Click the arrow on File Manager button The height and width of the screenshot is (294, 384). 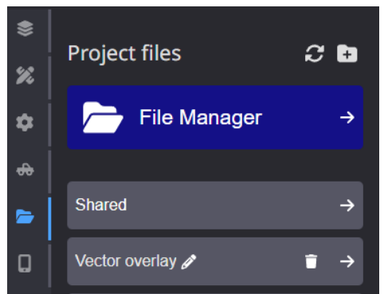(x=347, y=117)
